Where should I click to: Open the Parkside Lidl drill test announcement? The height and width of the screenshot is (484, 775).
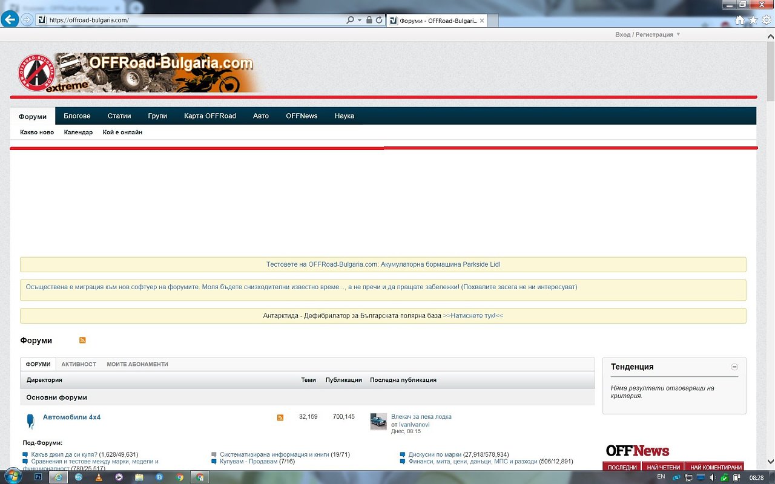pyautogui.click(x=383, y=264)
